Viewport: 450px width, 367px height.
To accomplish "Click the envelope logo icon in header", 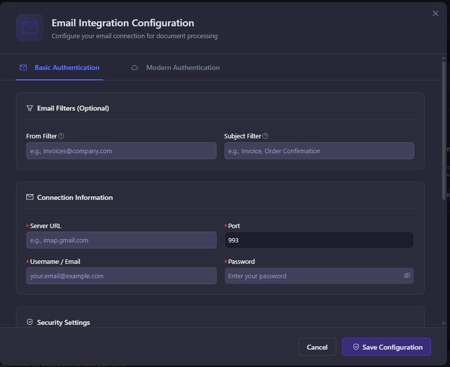I will 30,28.
